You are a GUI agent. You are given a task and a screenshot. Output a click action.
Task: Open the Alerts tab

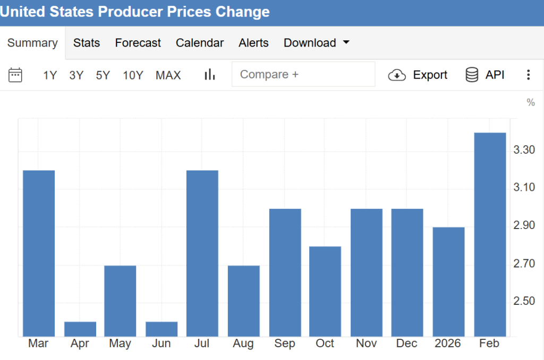[253, 43]
